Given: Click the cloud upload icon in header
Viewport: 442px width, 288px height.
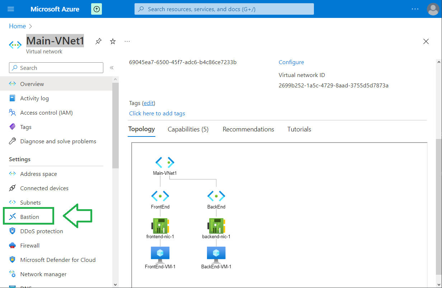Looking at the screenshot, I should tap(97, 9).
